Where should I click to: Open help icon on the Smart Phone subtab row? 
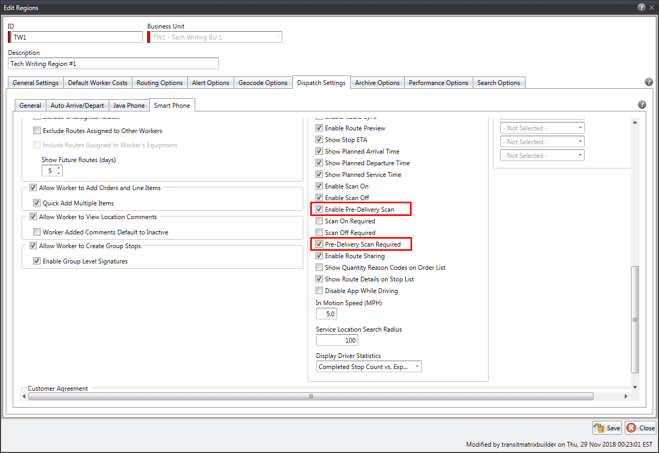[x=642, y=105]
